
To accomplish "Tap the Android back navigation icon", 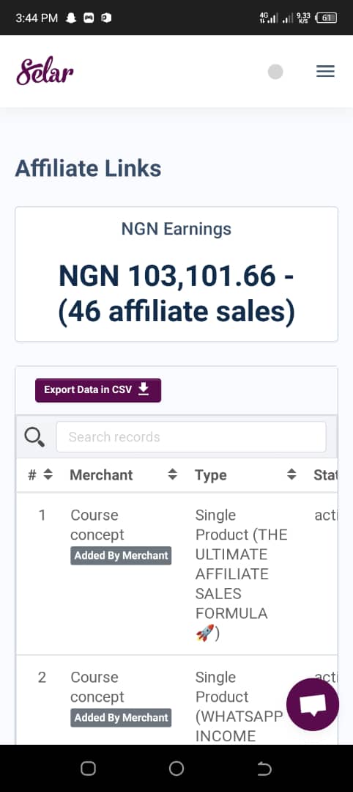I will click(x=264, y=769).
